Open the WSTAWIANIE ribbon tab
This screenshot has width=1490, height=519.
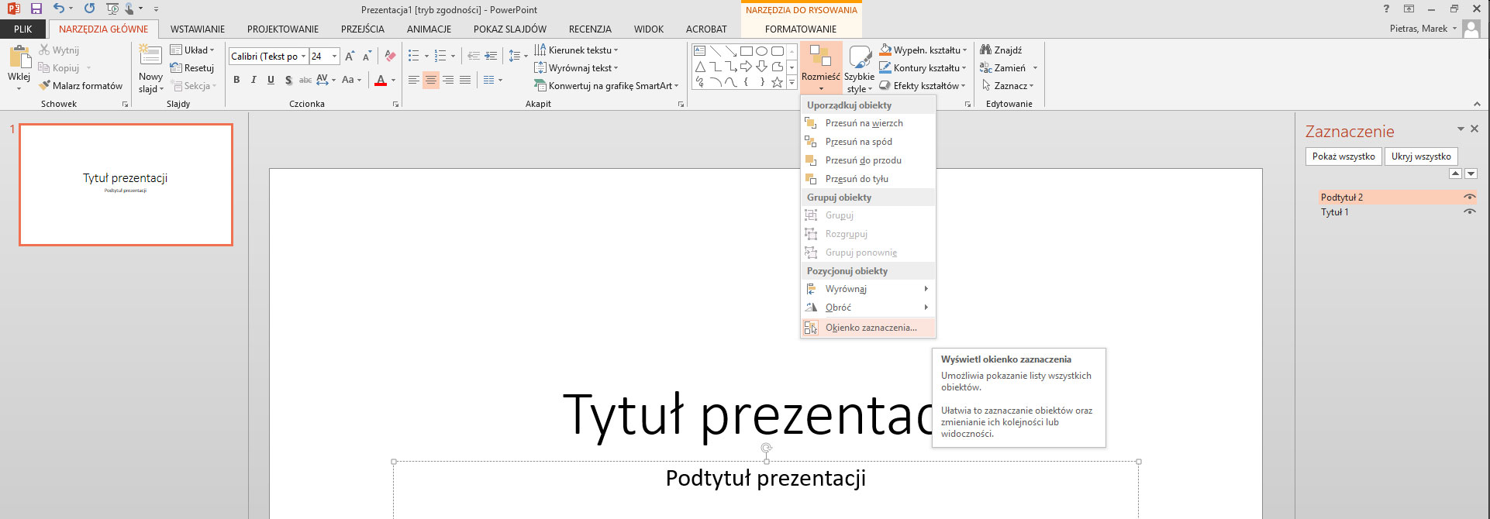point(198,29)
